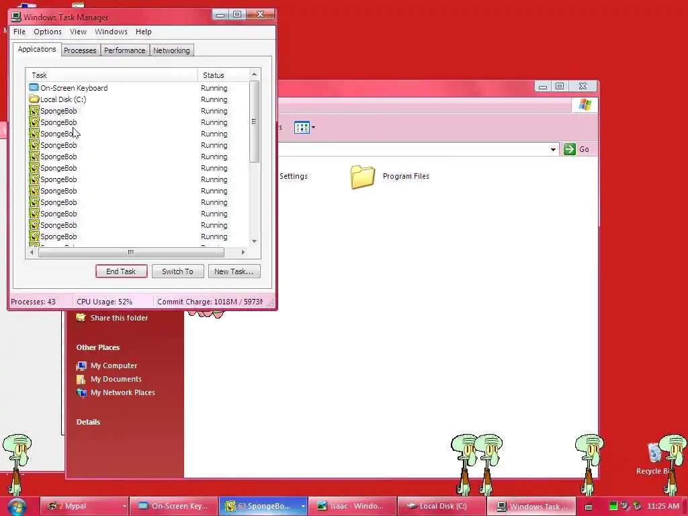Click the Local Disk (C:) folder icon in the task list
Viewport: 688px width, 516px height.
34,99
